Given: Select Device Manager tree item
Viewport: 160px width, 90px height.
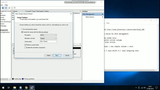Looking at the screenshot, I should pyautogui.click(x=3, y=26).
